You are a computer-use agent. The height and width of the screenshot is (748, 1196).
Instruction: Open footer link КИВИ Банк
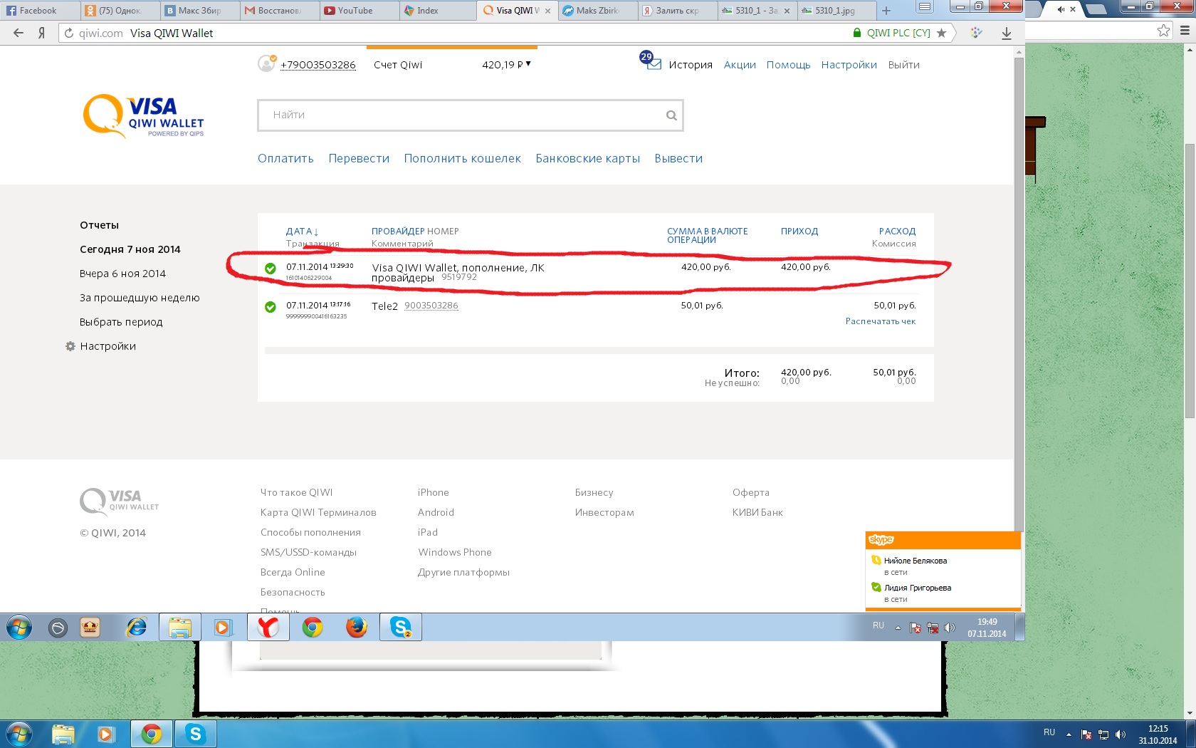[757, 512]
